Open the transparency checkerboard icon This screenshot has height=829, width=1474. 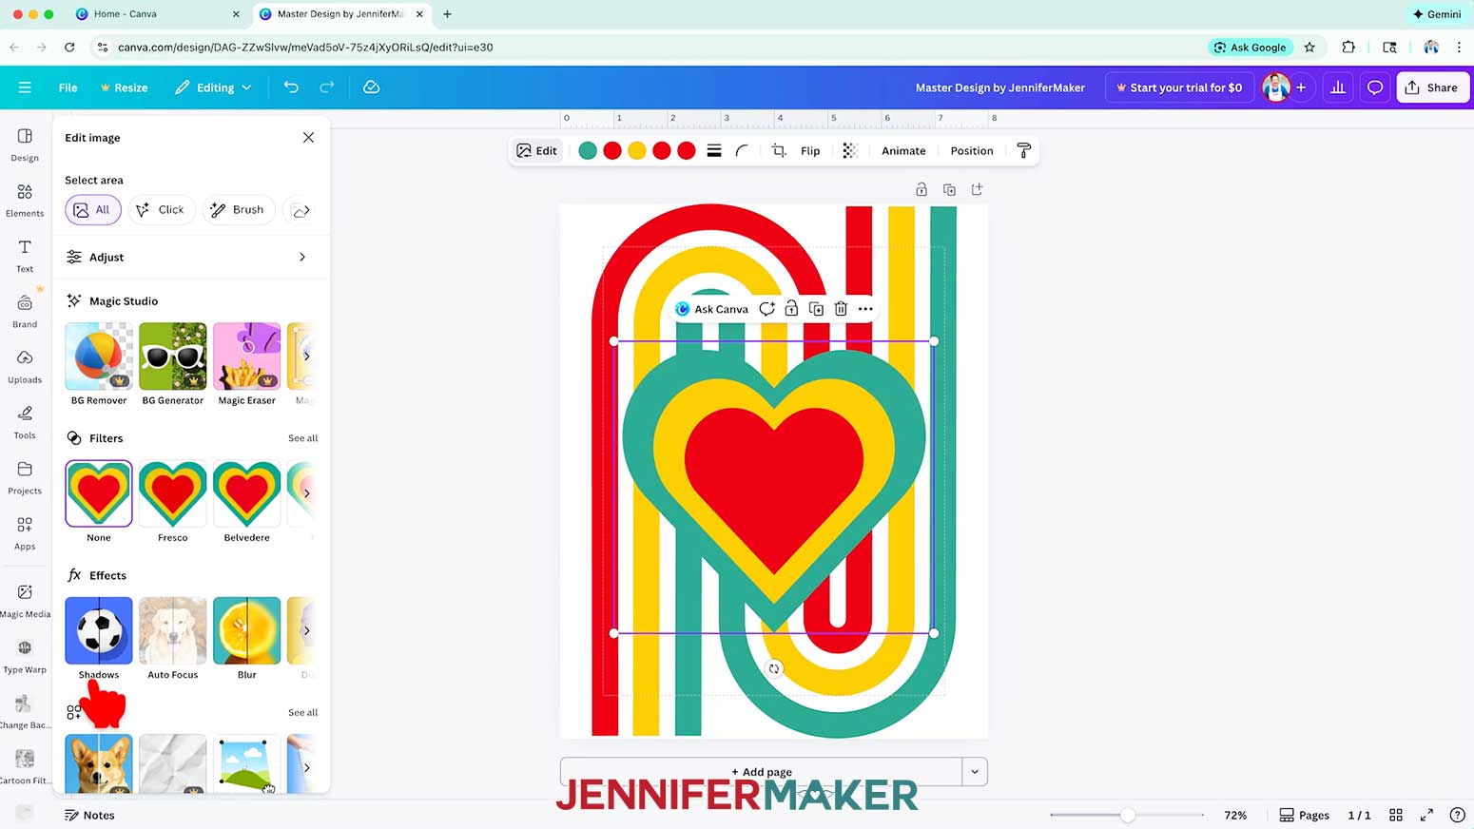(x=850, y=151)
